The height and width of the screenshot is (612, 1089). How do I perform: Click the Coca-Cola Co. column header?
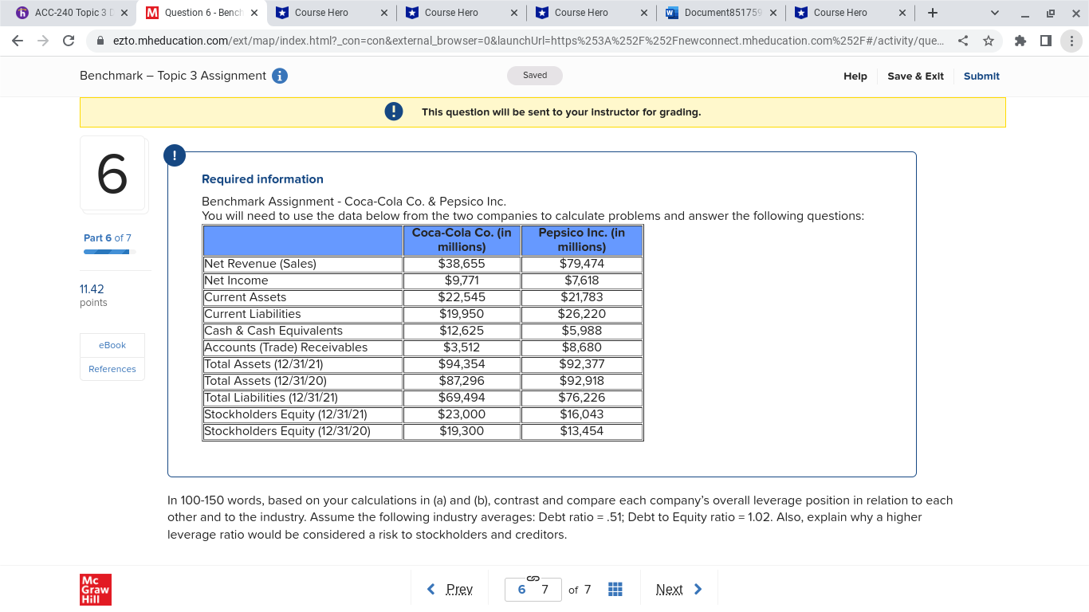tap(462, 240)
